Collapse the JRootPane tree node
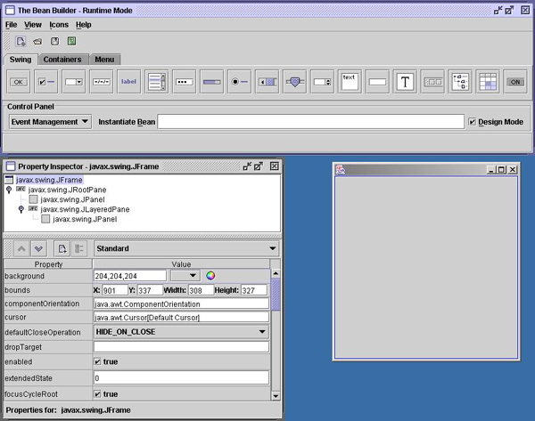Screen dimensions: 535x421 point(9,190)
